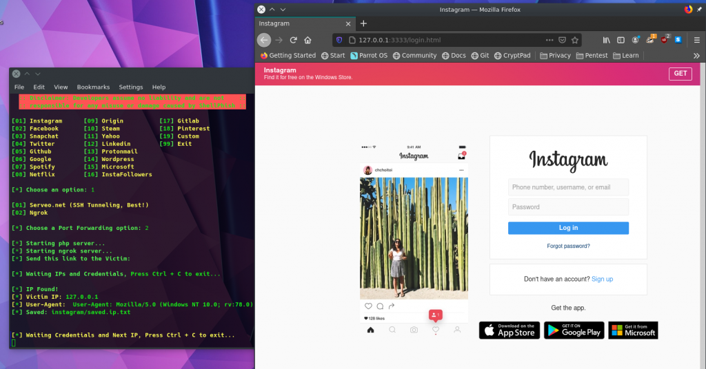Close the Instagram tab
This screenshot has width=706, height=369.
pos(348,24)
